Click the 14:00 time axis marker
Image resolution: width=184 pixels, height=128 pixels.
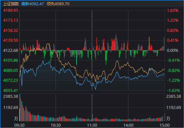128,125
